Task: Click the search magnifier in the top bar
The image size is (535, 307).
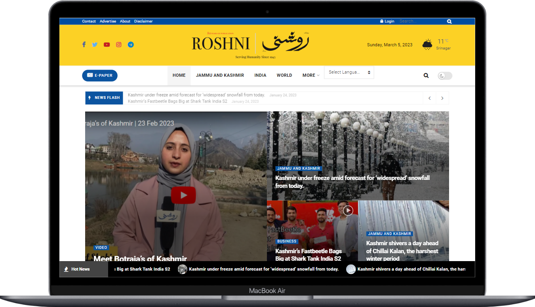Action: [449, 21]
